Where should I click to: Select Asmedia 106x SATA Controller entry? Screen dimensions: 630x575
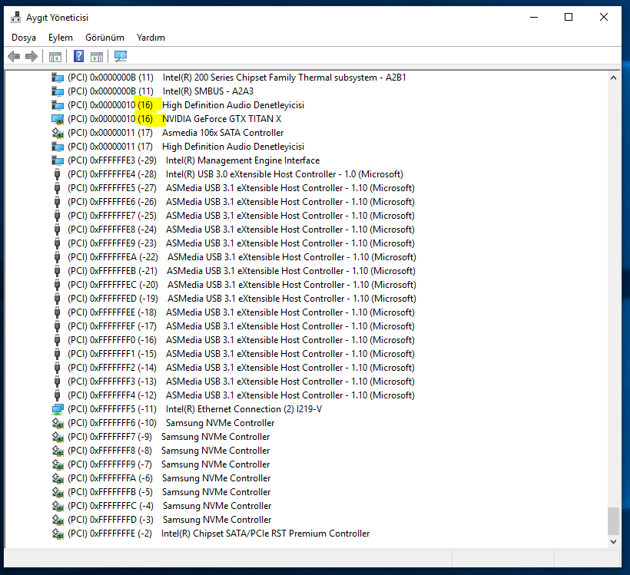[176, 133]
